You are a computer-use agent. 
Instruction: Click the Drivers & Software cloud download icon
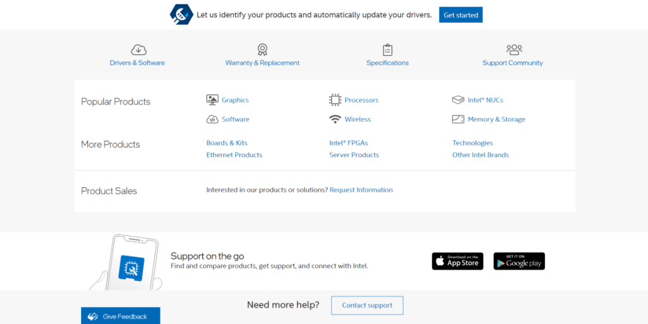pos(139,50)
